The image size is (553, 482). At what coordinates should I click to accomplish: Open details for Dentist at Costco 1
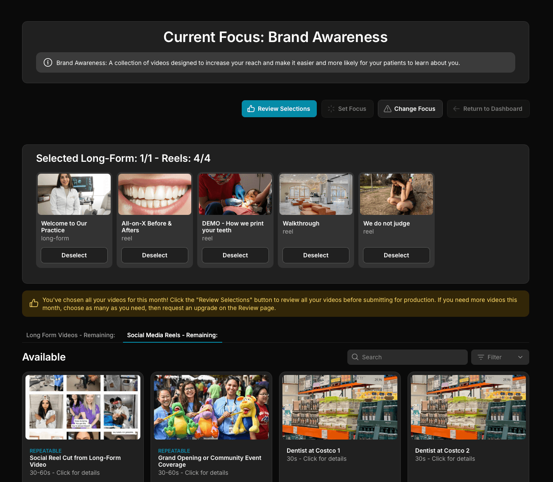click(340, 407)
